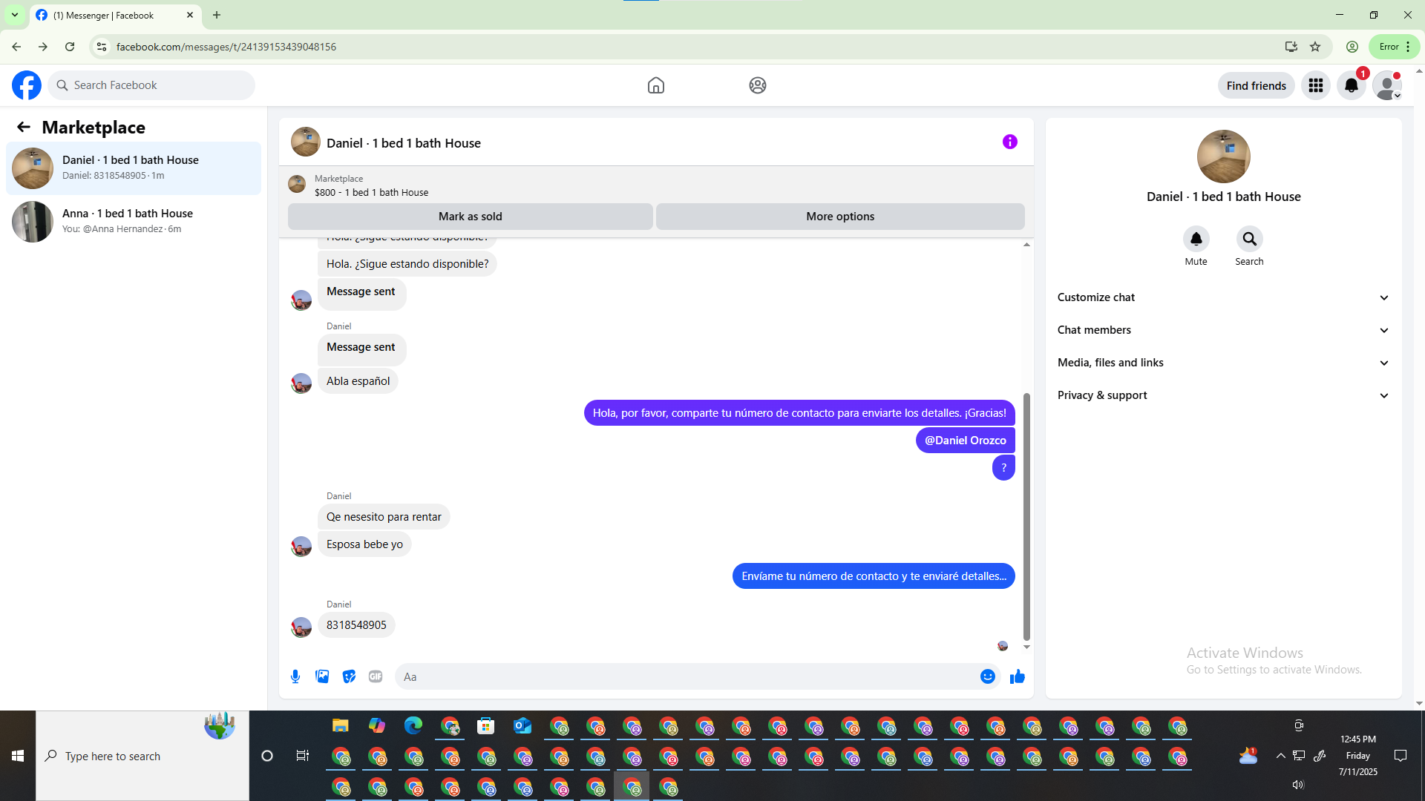Click the chat scroll-up arrow
Viewport: 1425px width, 801px height.
(1026, 244)
